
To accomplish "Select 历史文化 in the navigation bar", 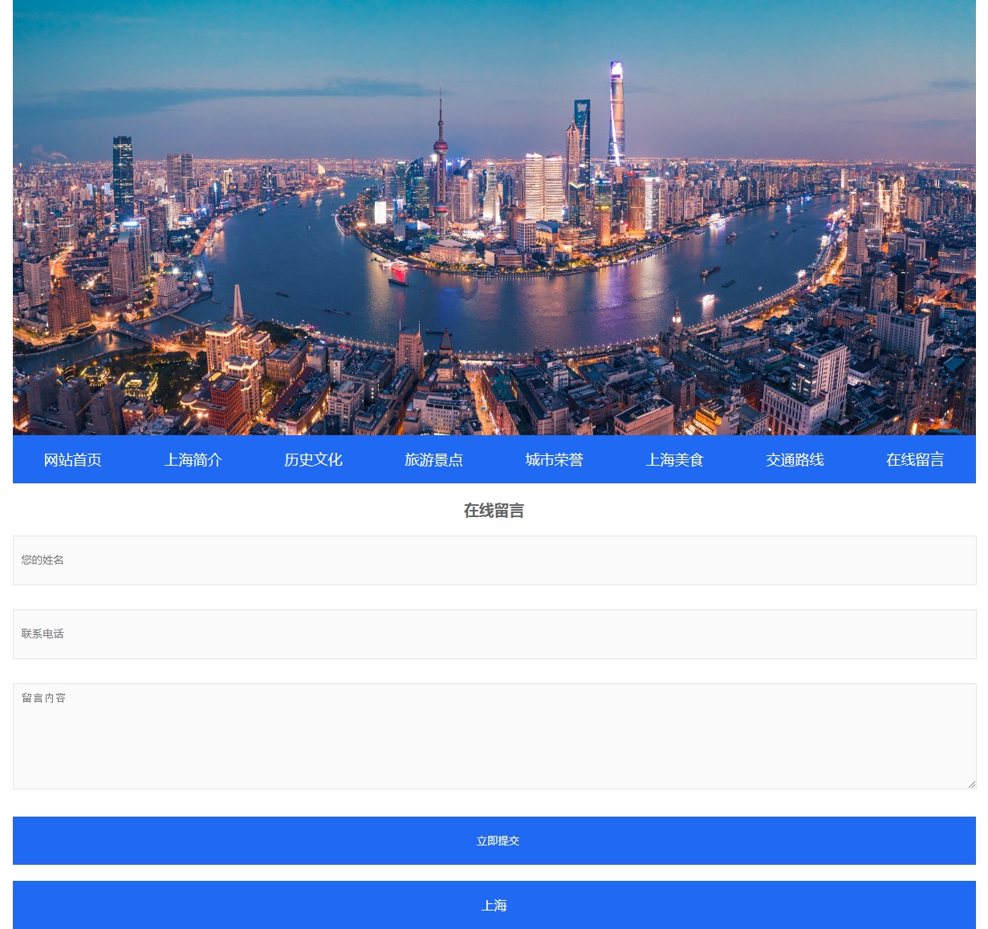I will pyautogui.click(x=313, y=459).
